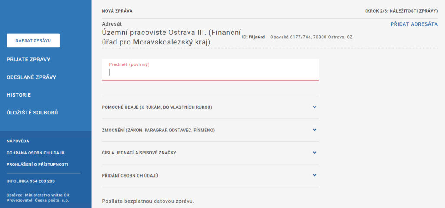This screenshot has width=445, height=208.
Task: Click the infolinka number 954 200 200
Action: pyautogui.click(x=42, y=181)
